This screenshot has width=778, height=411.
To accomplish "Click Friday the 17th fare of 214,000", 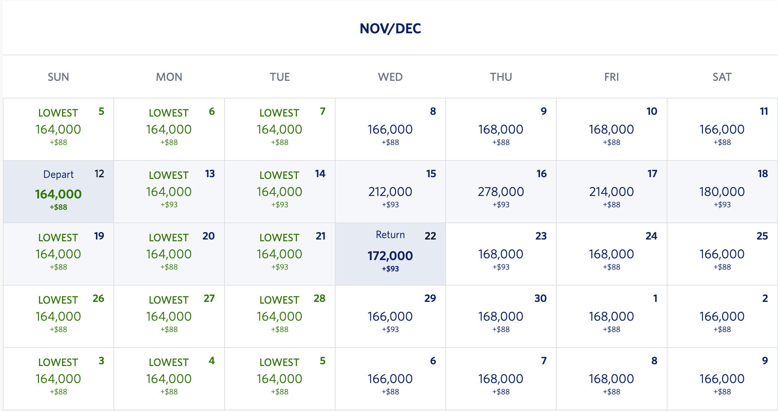I will 611,192.
